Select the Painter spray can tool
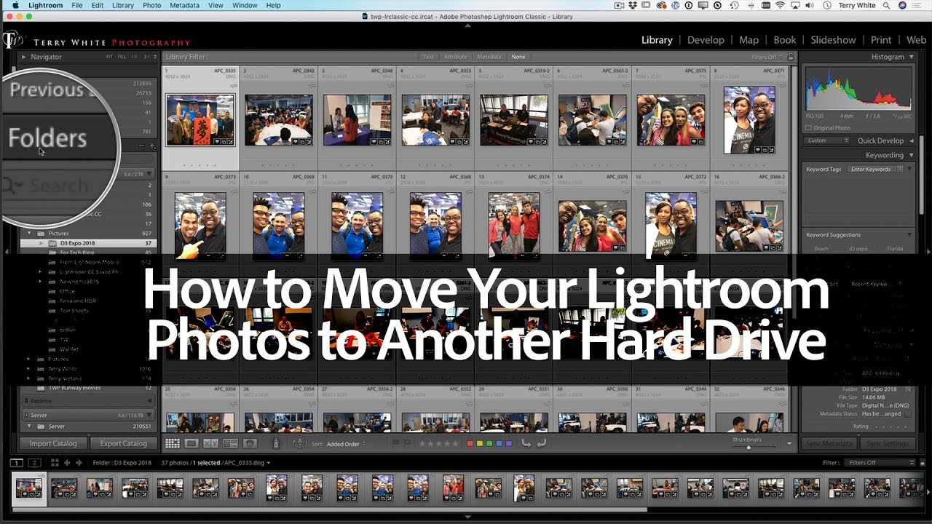 point(276,443)
